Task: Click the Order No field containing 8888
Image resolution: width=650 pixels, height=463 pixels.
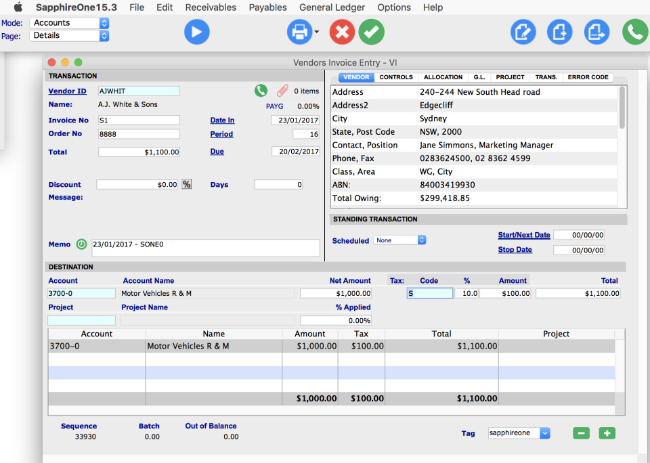Action: [x=139, y=134]
